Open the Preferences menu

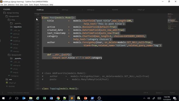pyautogui.click(x=44, y=4)
